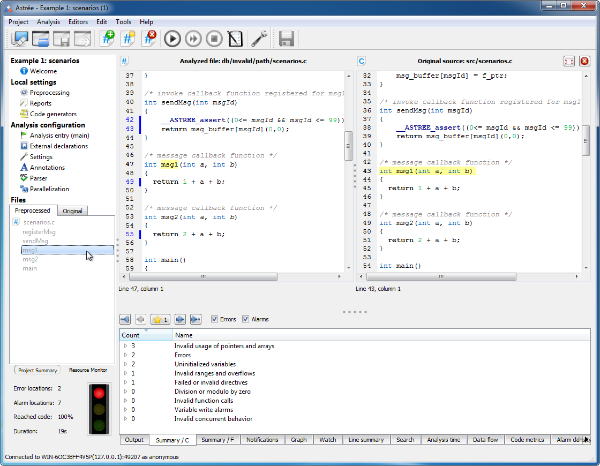Click the Resource Monitor button
The height and width of the screenshot is (466, 600).
coord(88,370)
